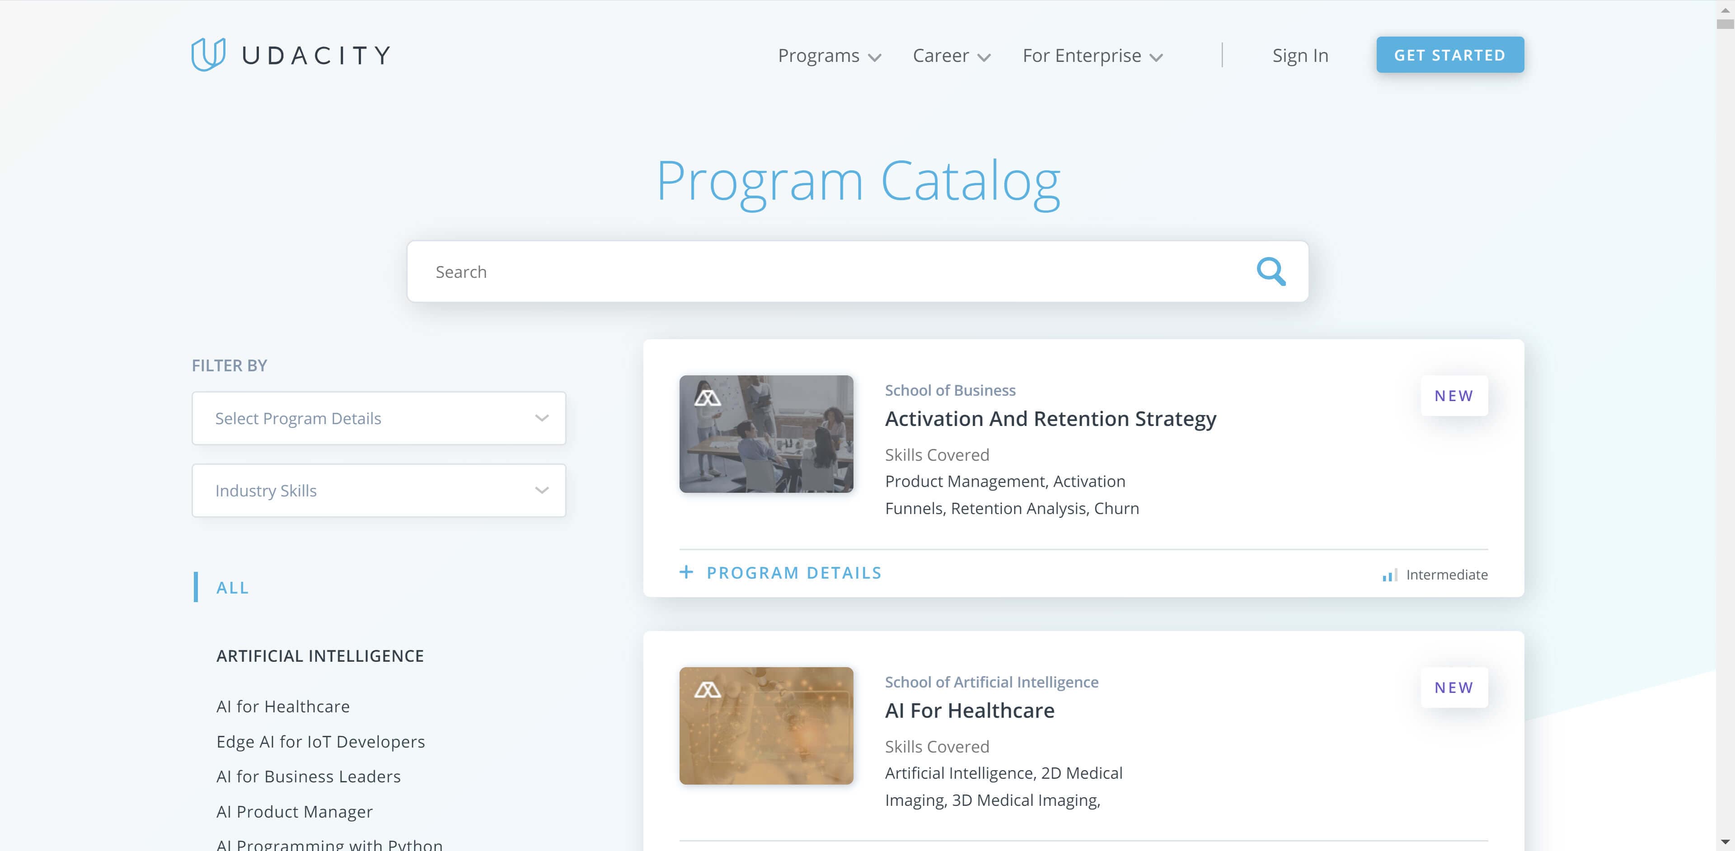Toggle the NEW badge on AI For Healthcare

(x=1453, y=687)
